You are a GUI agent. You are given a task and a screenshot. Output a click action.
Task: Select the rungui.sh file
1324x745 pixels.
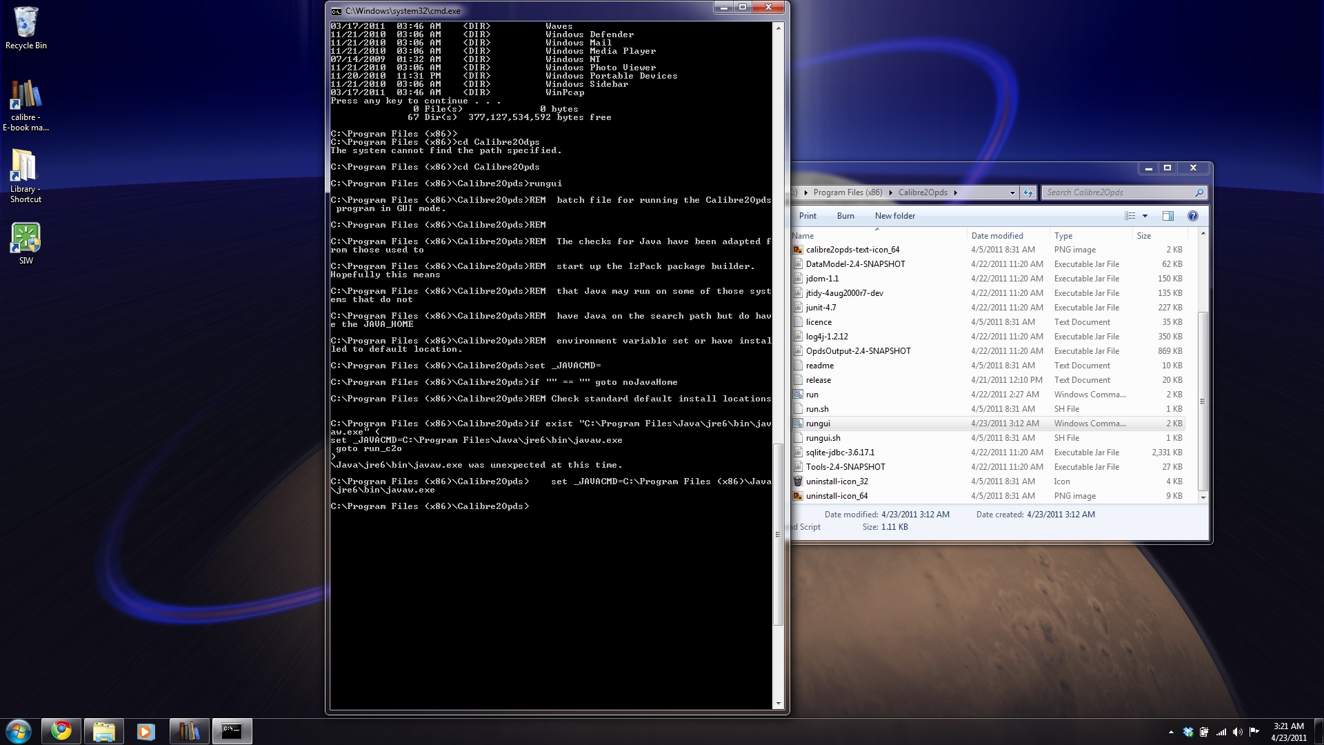coord(823,438)
